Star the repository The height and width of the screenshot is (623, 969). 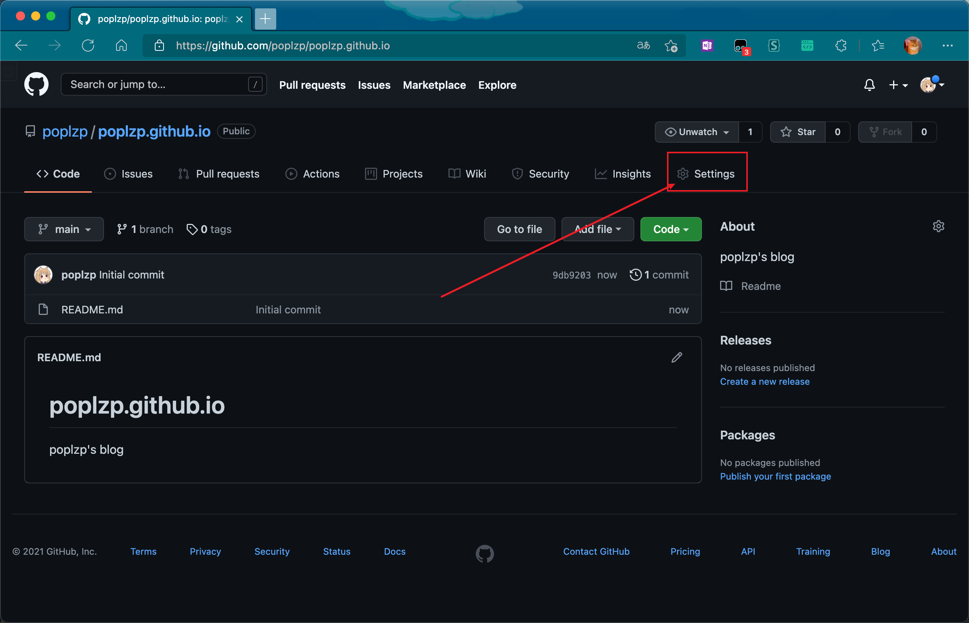[798, 132]
